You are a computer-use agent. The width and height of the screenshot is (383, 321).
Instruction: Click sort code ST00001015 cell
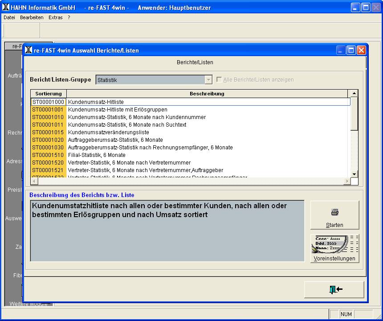coord(49,132)
